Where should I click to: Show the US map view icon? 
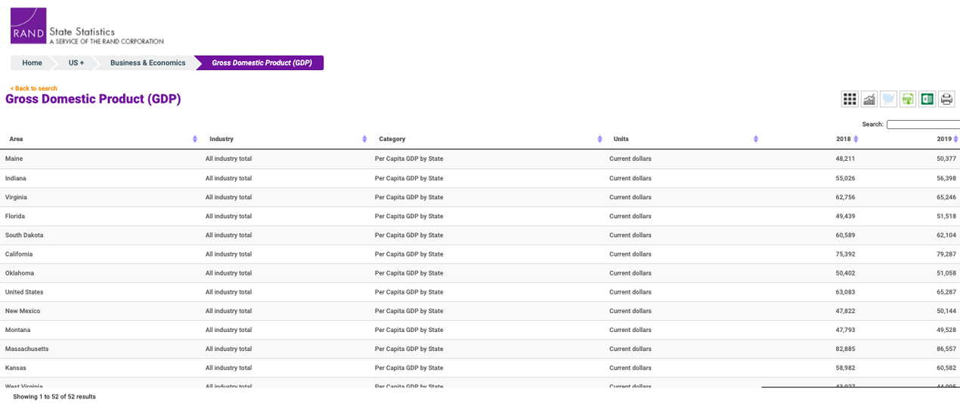pyautogui.click(x=888, y=99)
